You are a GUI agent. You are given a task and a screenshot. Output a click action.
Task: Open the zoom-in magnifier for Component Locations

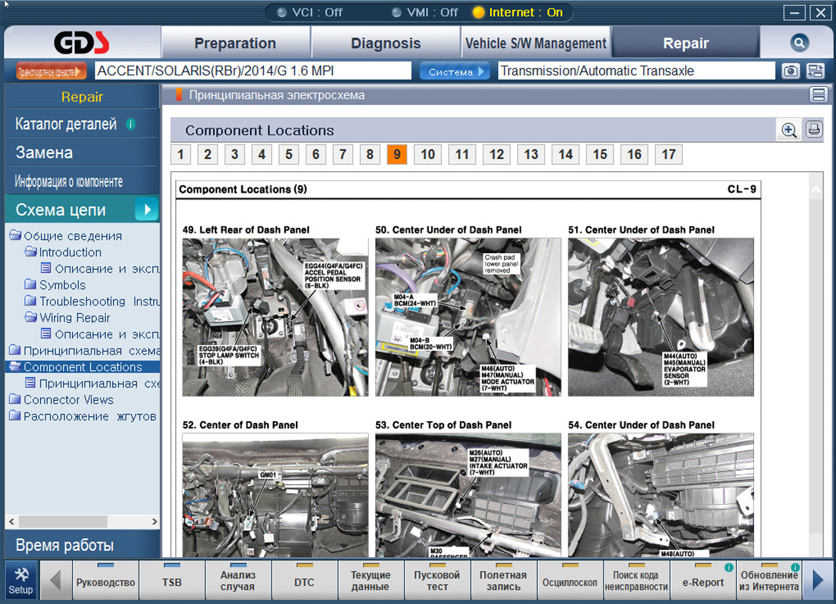789,130
